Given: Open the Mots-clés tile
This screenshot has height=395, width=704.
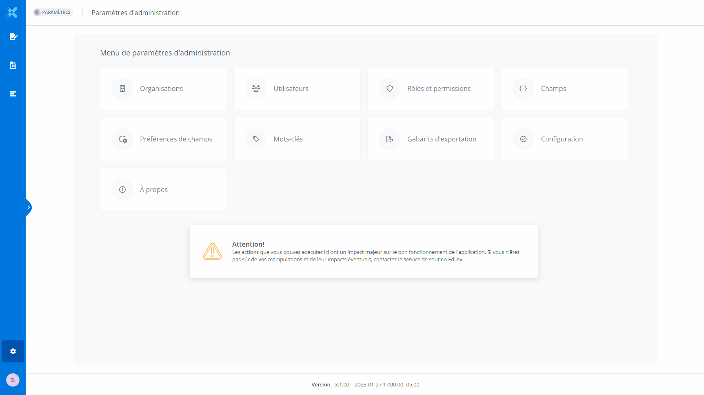Looking at the screenshot, I should pos(297,139).
